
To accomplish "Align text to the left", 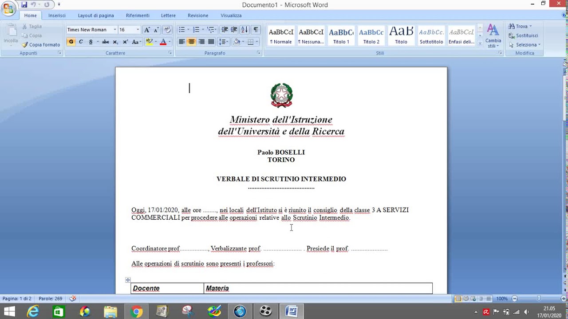I will tap(181, 42).
